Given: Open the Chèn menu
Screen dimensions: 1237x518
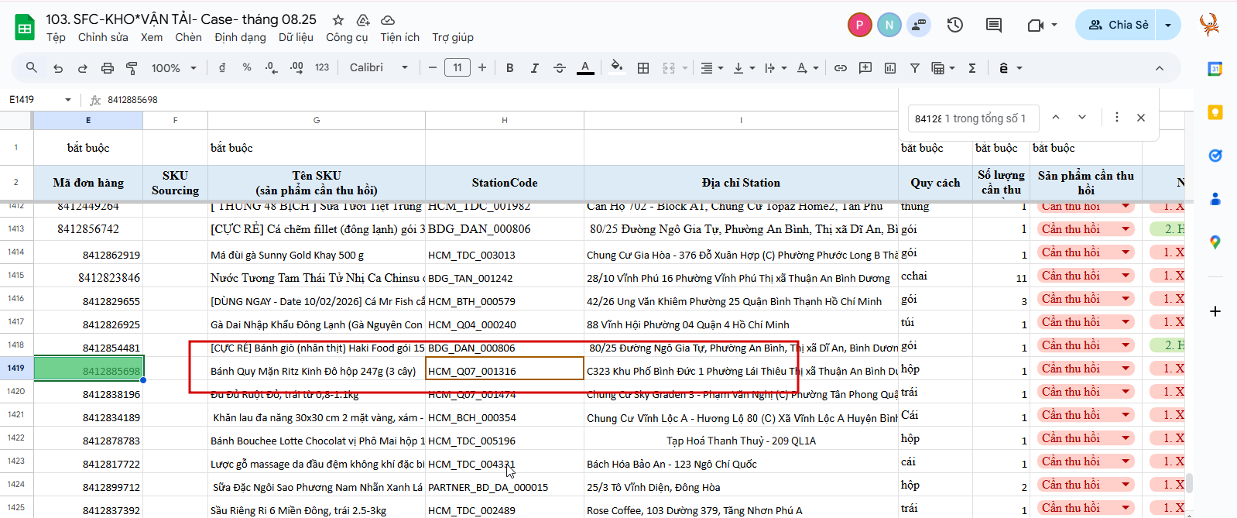Looking at the screenshot, I should tap(188, 37).
